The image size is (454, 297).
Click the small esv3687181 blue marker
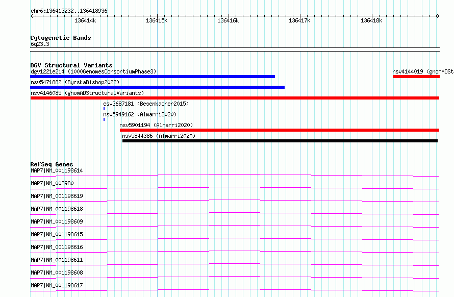104,109
